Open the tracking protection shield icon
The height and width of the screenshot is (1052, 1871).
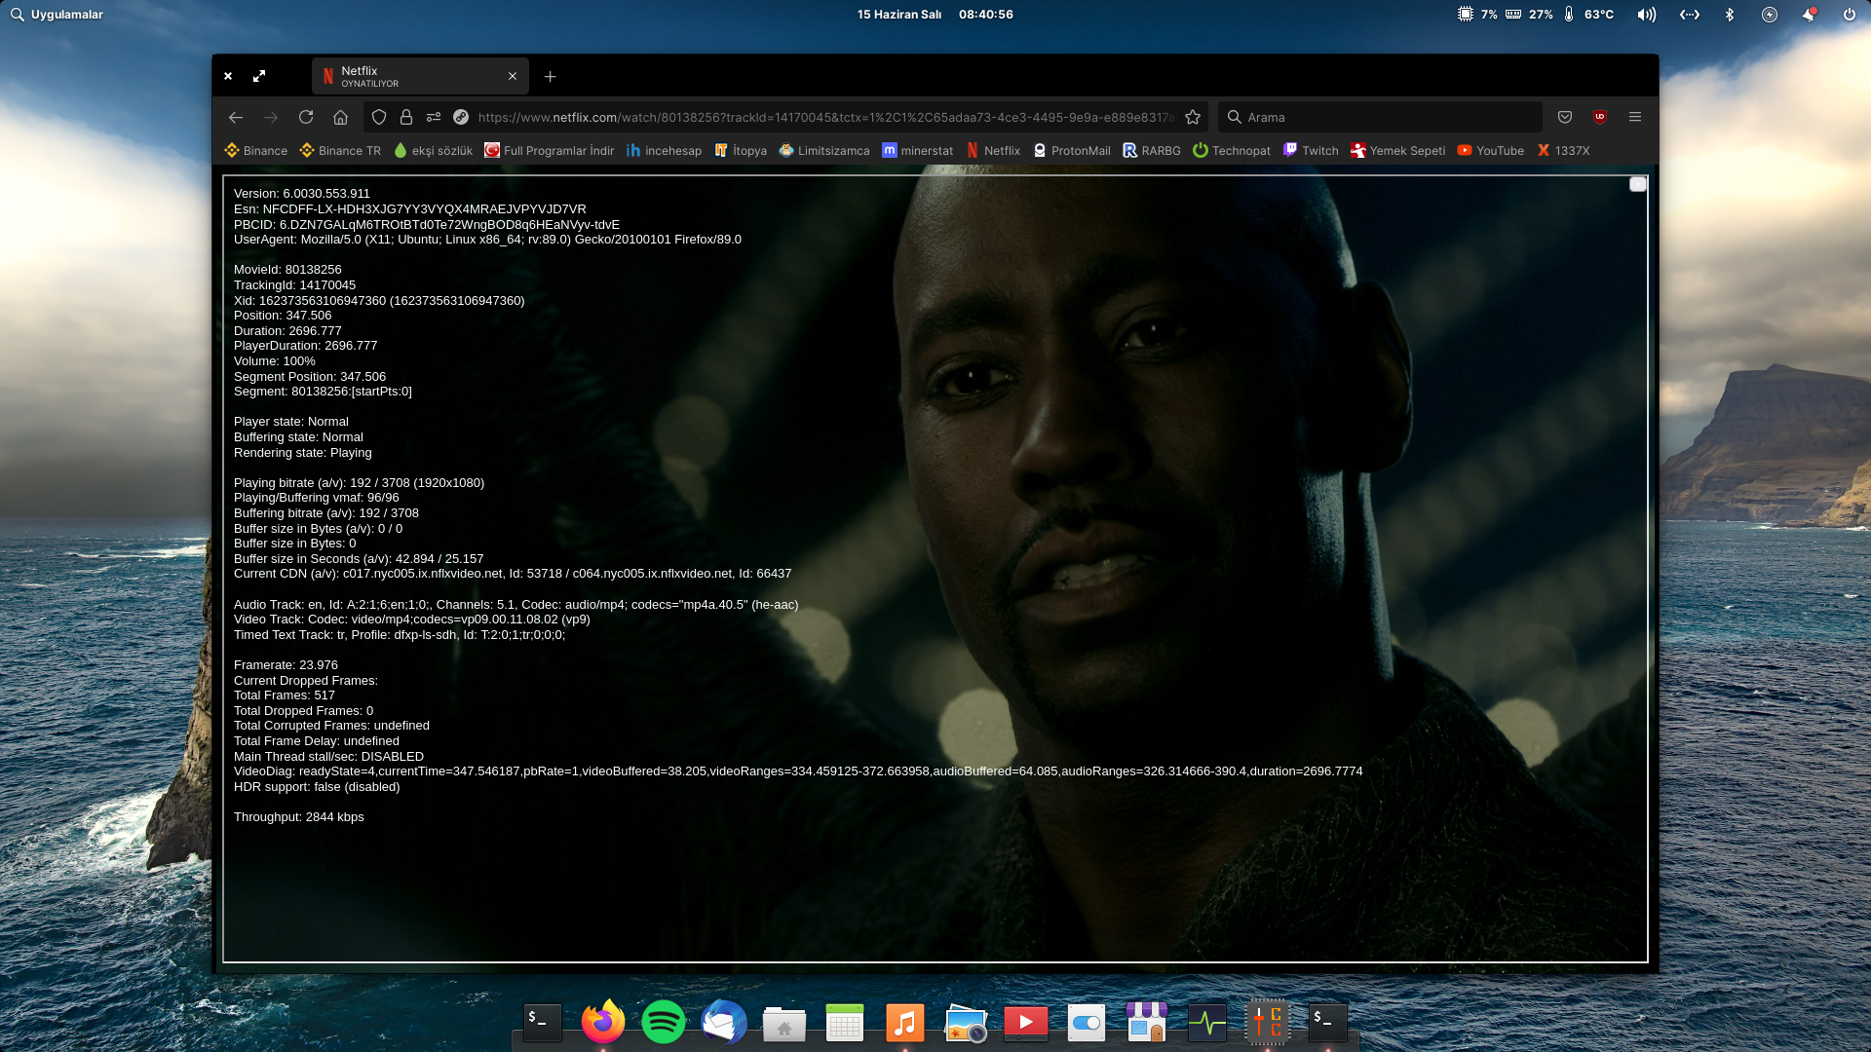pyautogui.click(x=379, y=117)
